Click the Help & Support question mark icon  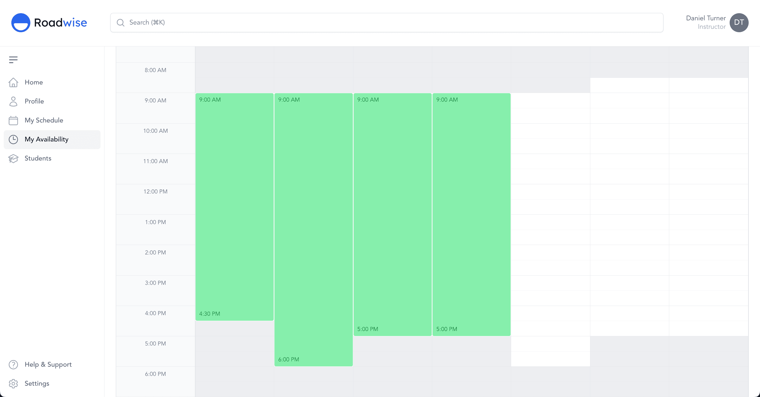click(13, 364)
